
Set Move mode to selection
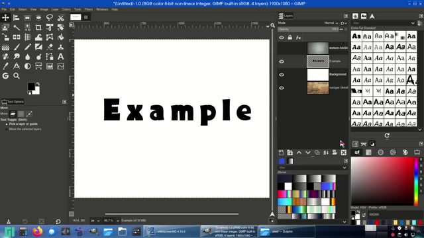[x=21, y=114]
